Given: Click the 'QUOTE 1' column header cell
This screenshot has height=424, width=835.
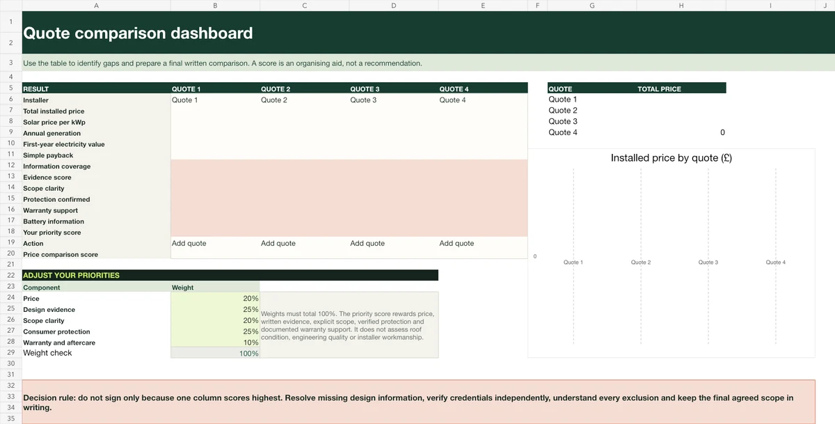Looking at the screenshot, I should tap(215, 88).
